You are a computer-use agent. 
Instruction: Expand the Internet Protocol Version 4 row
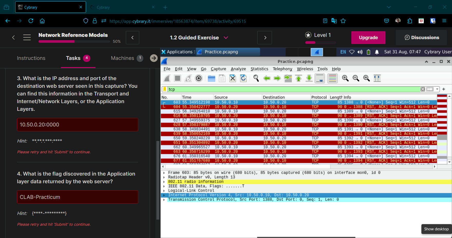[x=164, y=195]
